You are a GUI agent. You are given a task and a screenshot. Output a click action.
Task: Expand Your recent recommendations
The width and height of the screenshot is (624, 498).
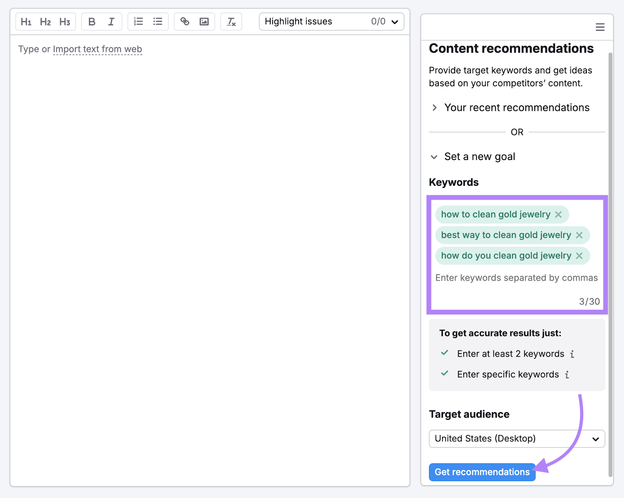(x=434, y=108)
